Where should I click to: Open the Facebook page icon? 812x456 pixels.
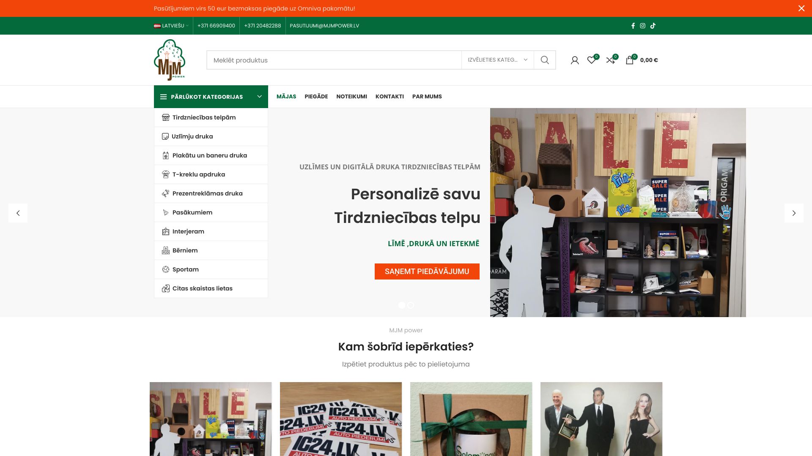tap(633, 26)
